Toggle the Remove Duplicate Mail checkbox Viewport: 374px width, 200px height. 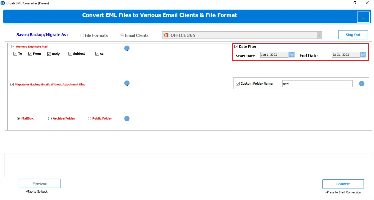(x=13, y=47)
